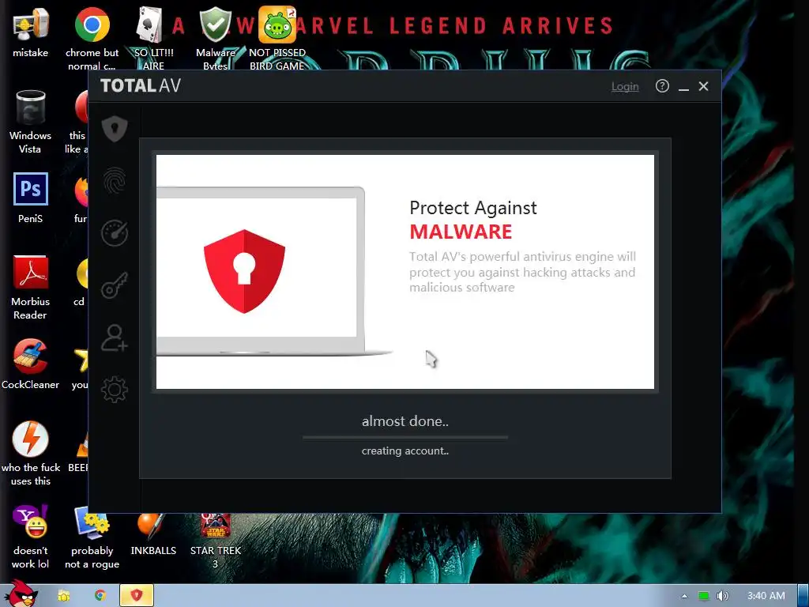Open the file explorer taskbar icon
809x607 pixels.
point(64,596)
